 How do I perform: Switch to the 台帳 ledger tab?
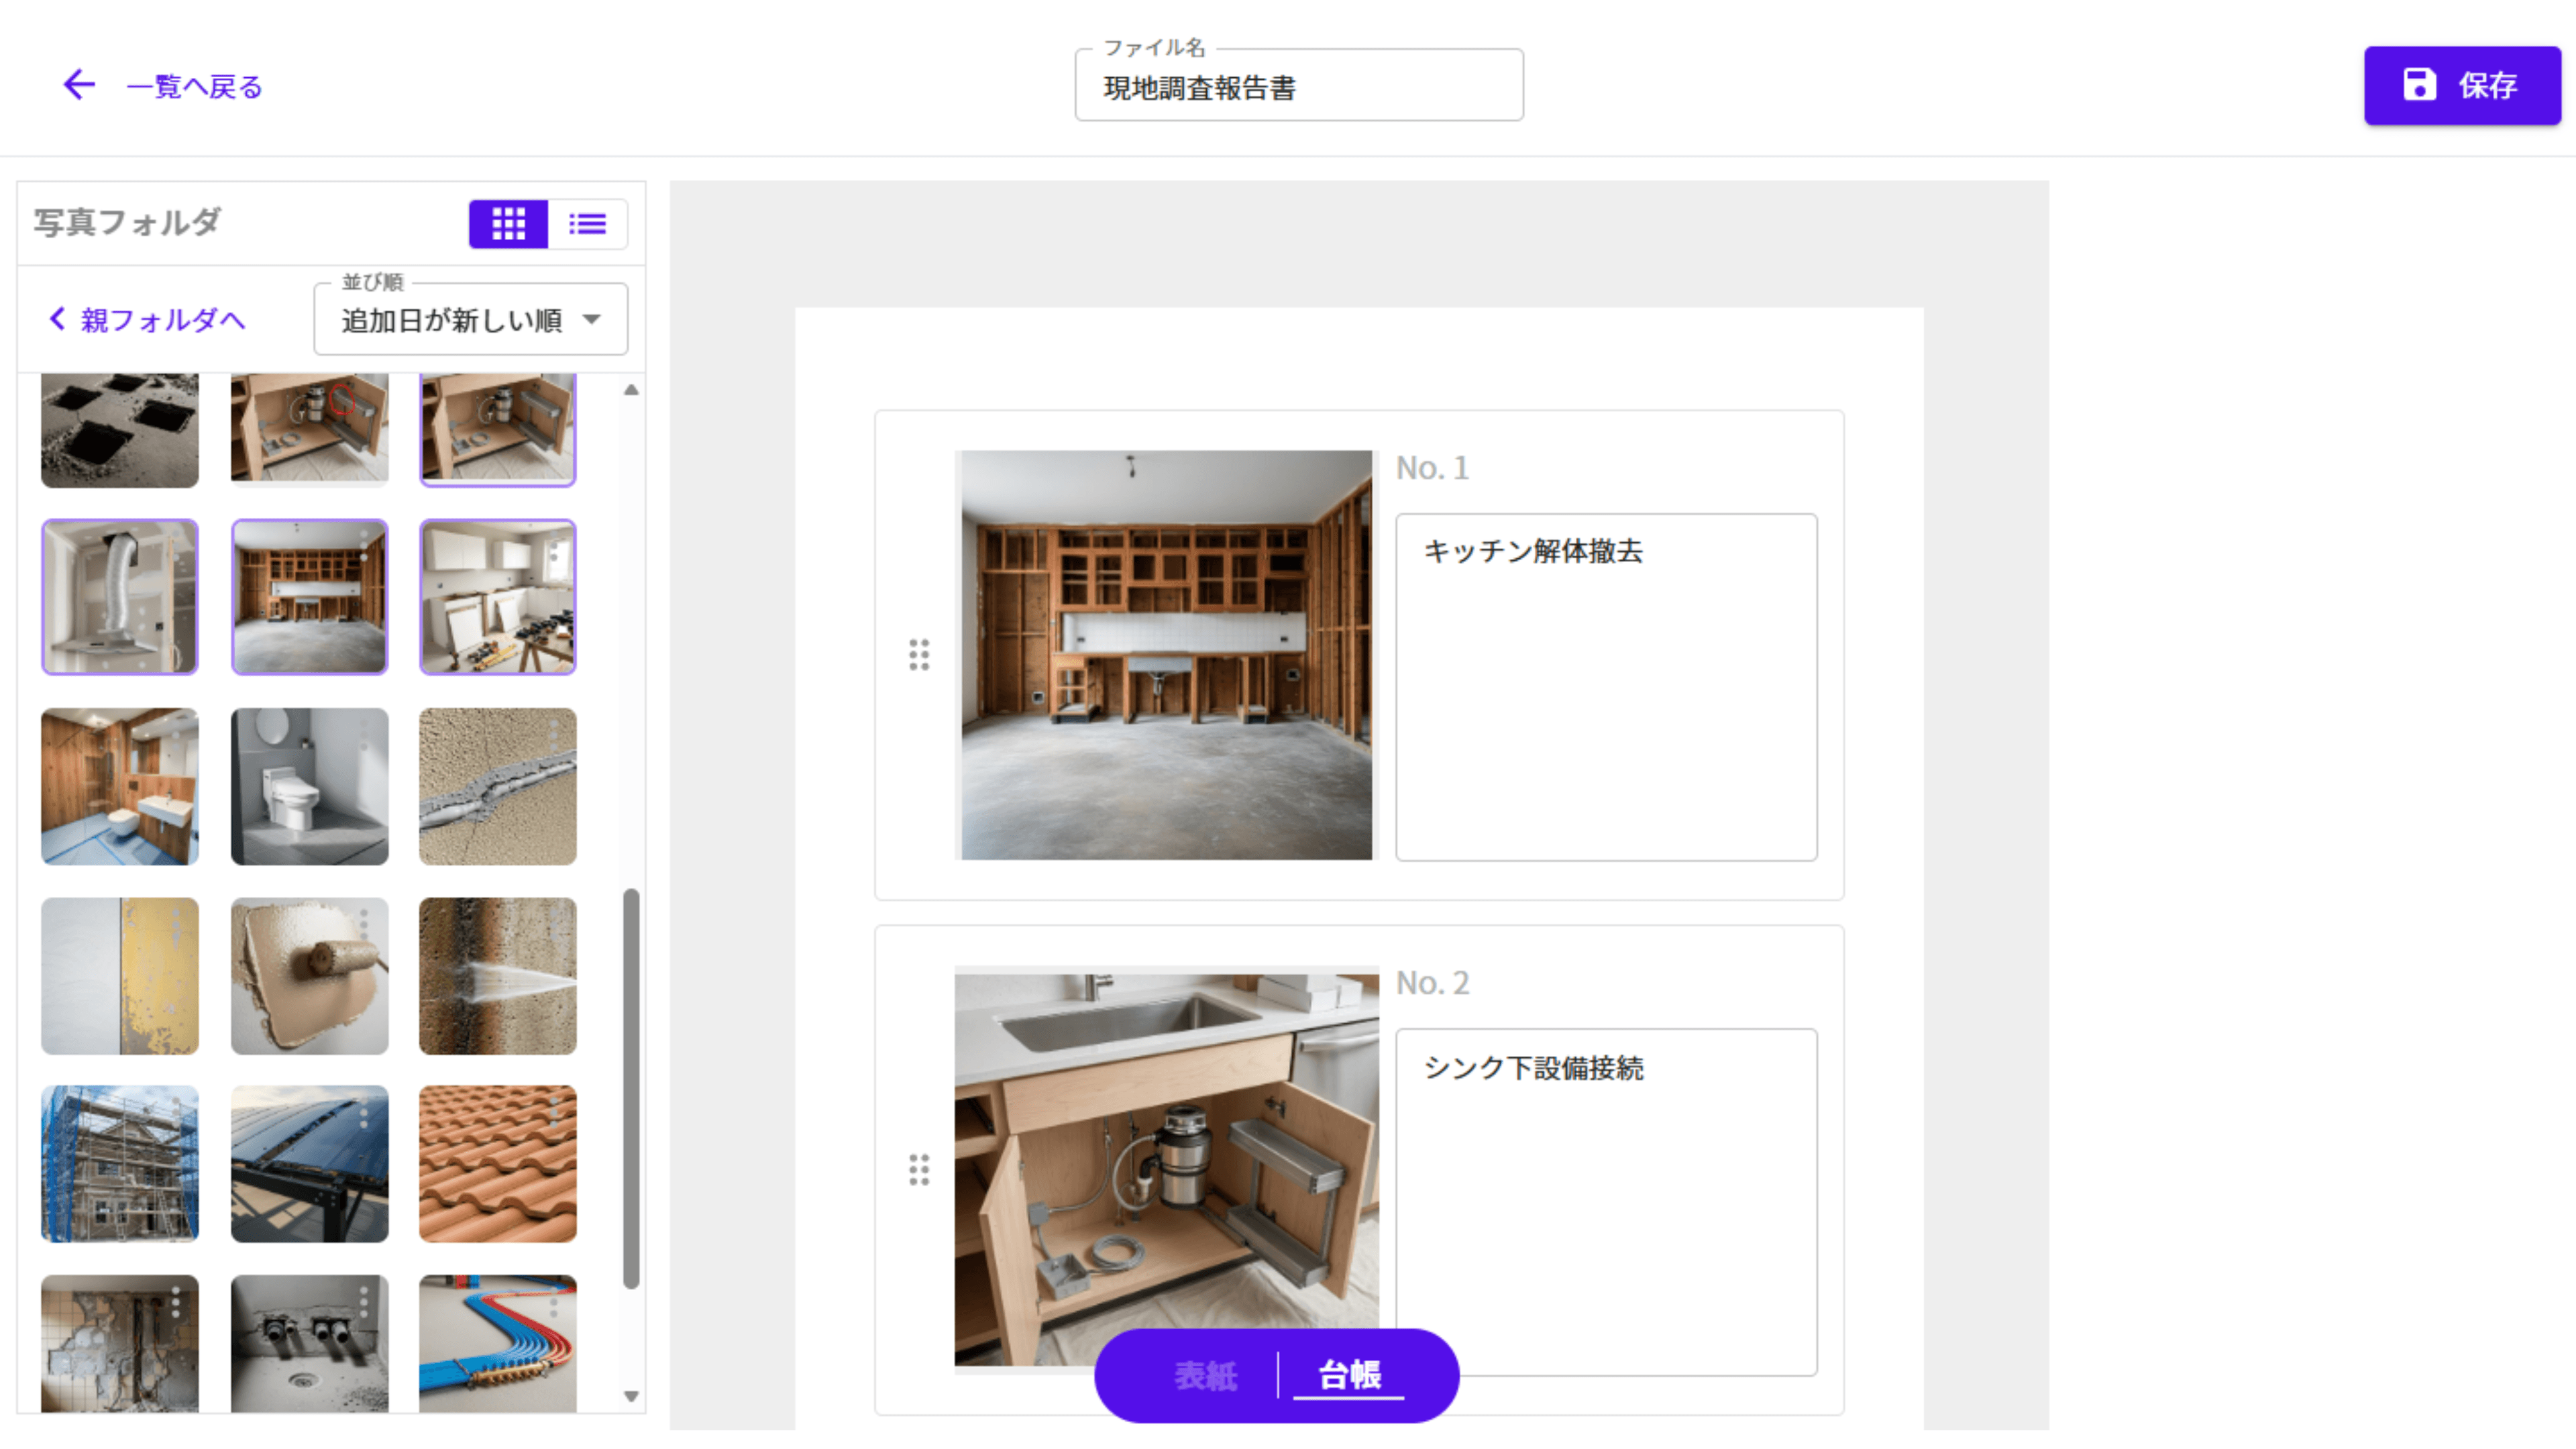pos(1350,1376)
